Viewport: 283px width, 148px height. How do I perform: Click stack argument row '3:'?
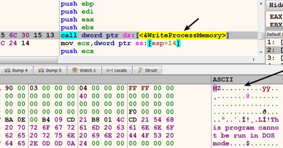(275, 58)
